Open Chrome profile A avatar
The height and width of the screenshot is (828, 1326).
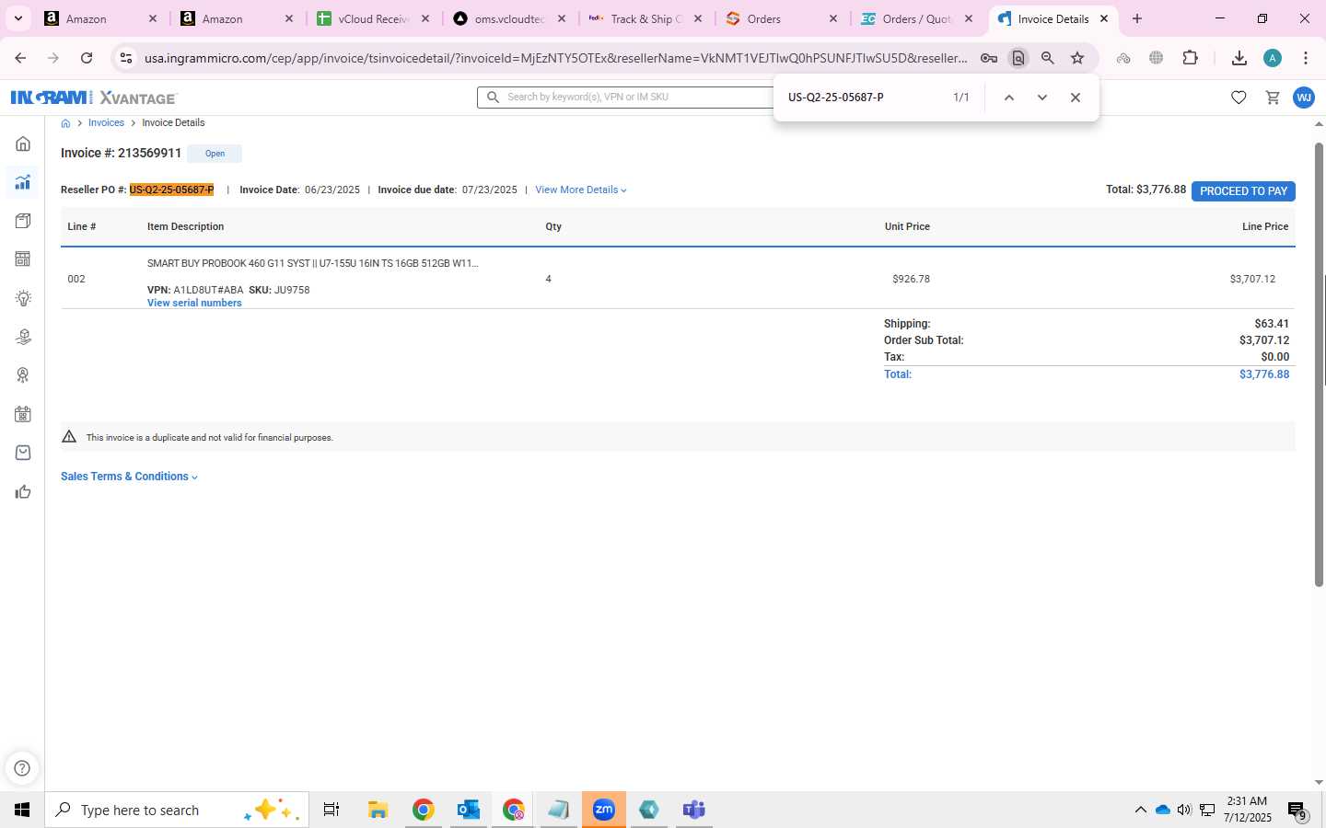point(1273,58)
